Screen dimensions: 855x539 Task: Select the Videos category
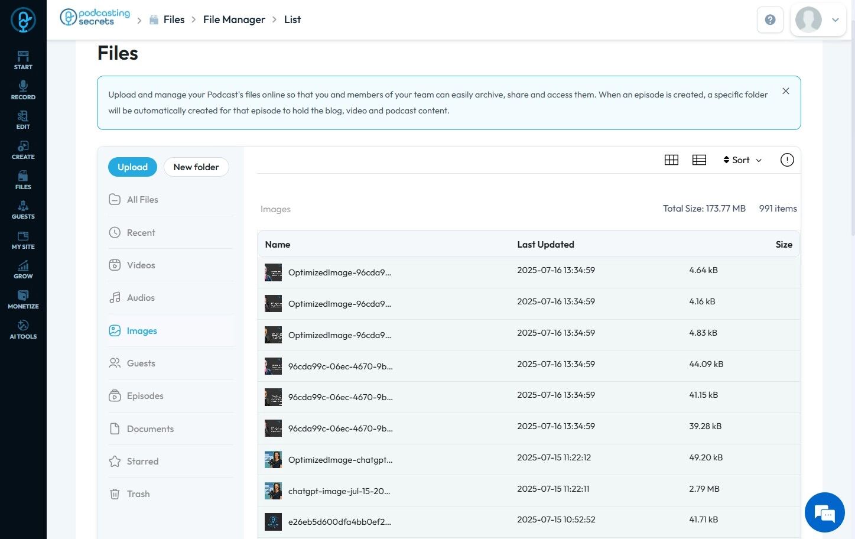click(x=141, y=265)
